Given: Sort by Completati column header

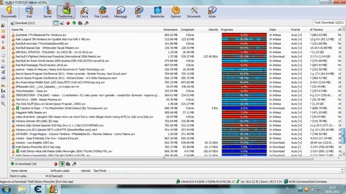Looking at the screenshot, I should click(188, 30).
